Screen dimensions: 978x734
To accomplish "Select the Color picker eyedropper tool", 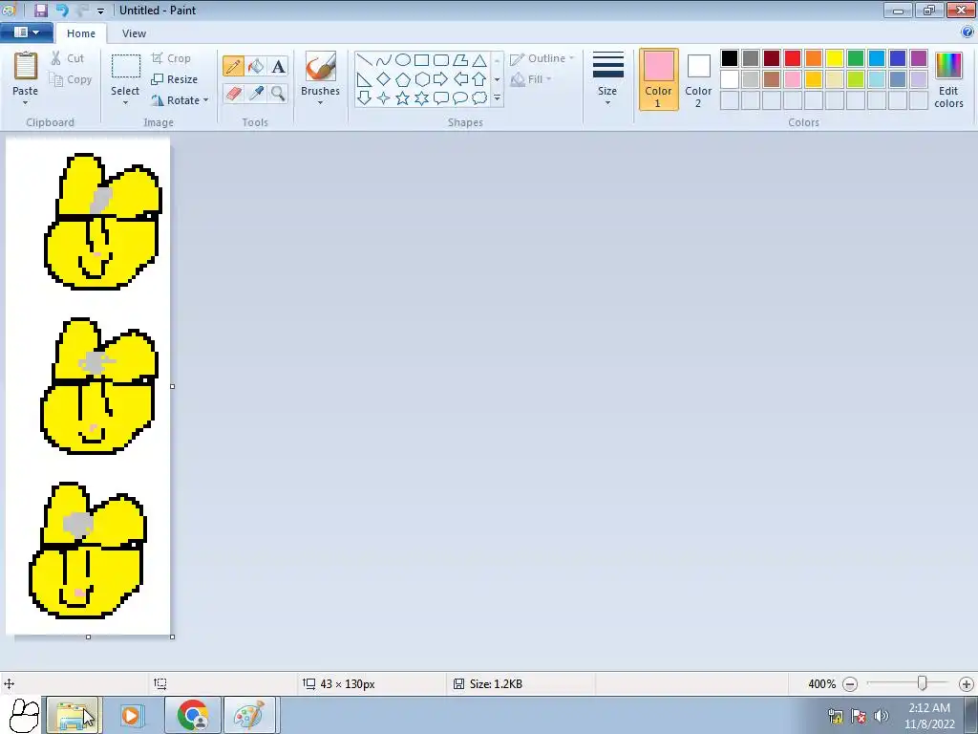I will click(256, 94).
